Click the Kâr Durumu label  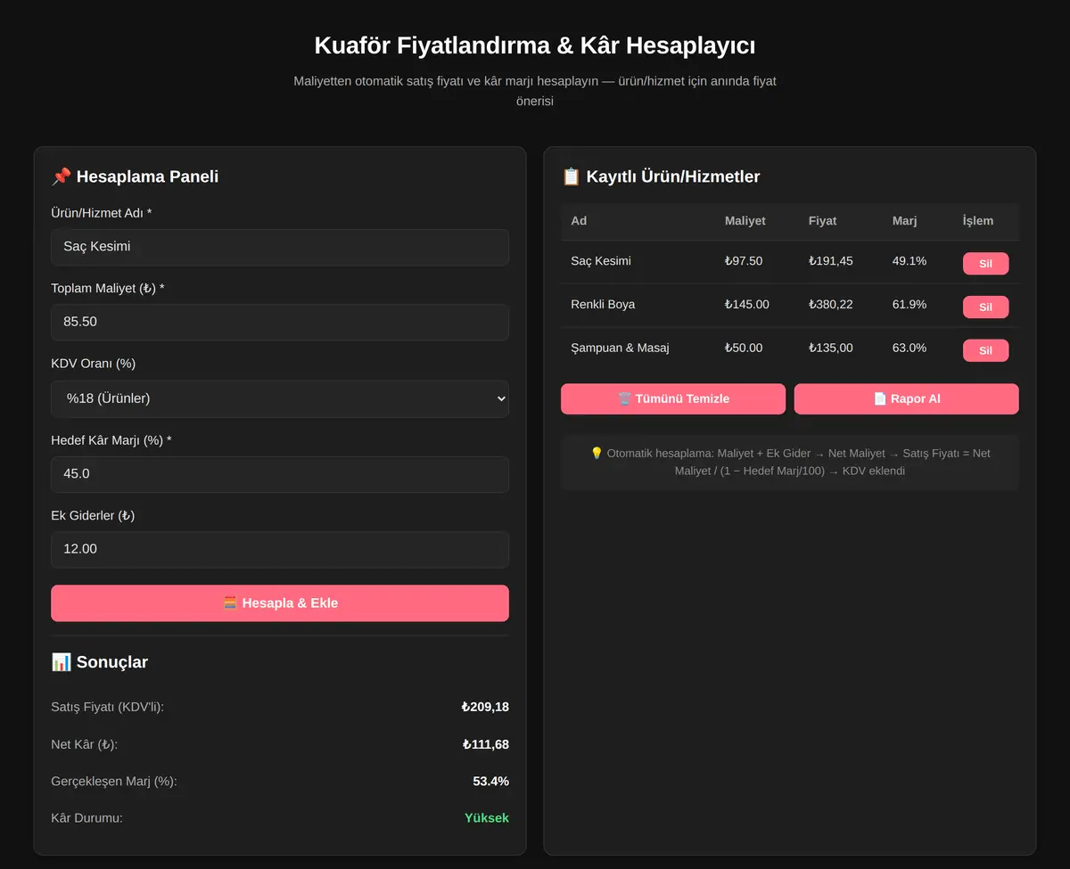87,818
